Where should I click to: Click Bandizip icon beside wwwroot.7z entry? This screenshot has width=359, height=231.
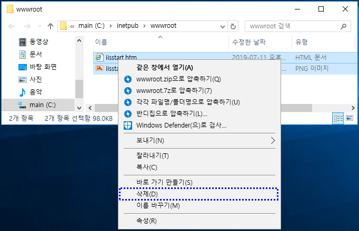pyautogui.click(x=128, y=91)
